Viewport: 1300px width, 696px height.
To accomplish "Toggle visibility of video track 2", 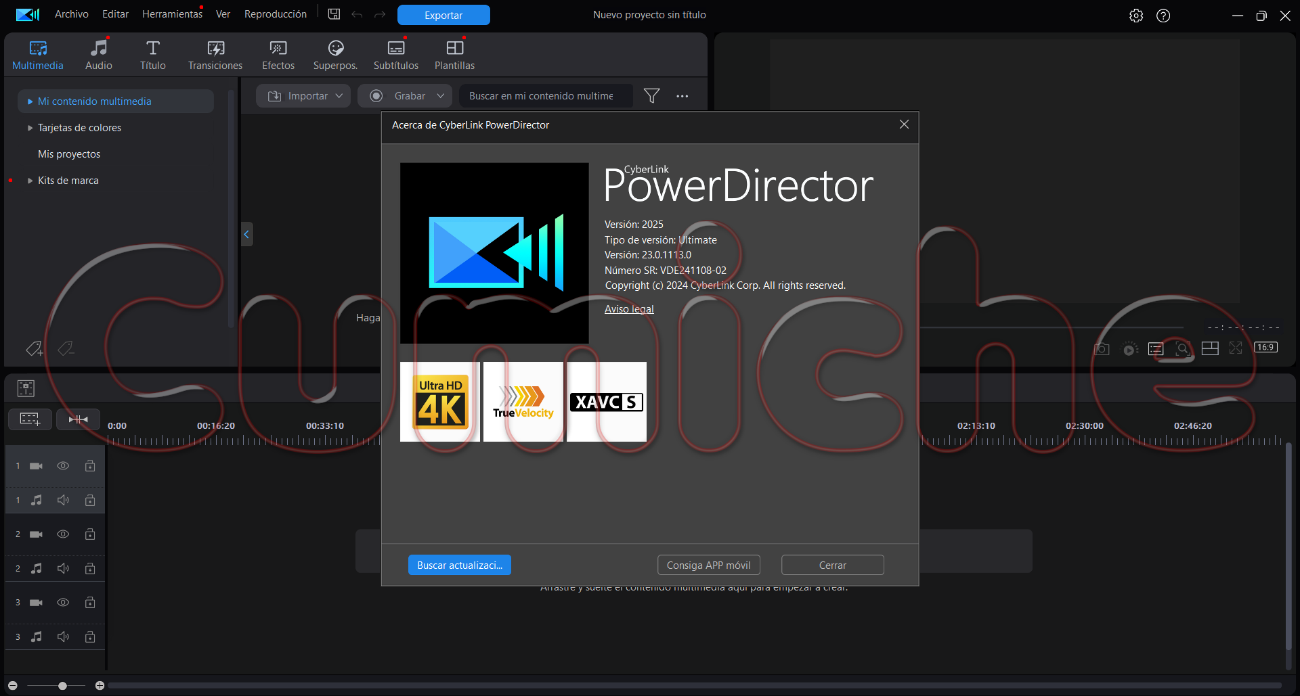I will tap(63, 534).
